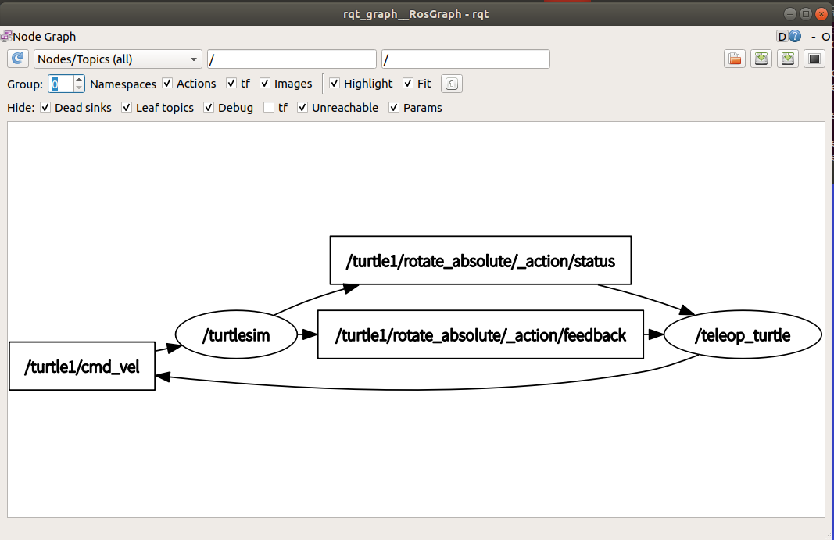Click the Node Graph title text
The width and height of the screenshot is (834, 540).
click(x=44, y=37)
